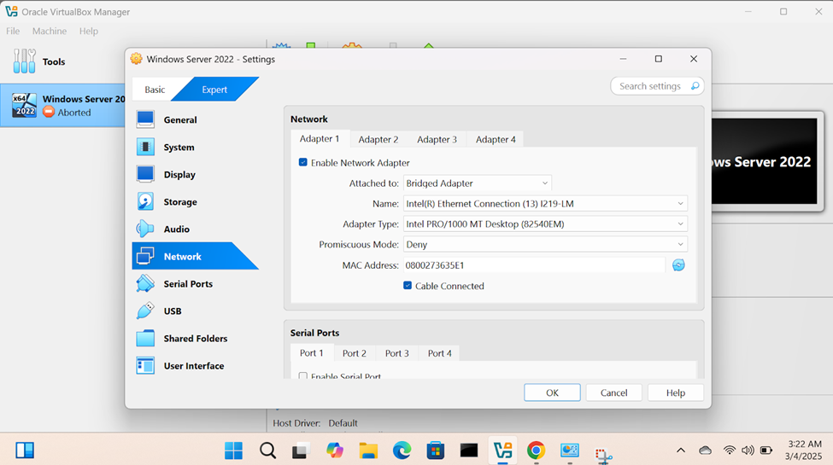The width and height of the screenshot is (833, 465).
Task: Open the Display settings category
Action: tap(195, 175)
